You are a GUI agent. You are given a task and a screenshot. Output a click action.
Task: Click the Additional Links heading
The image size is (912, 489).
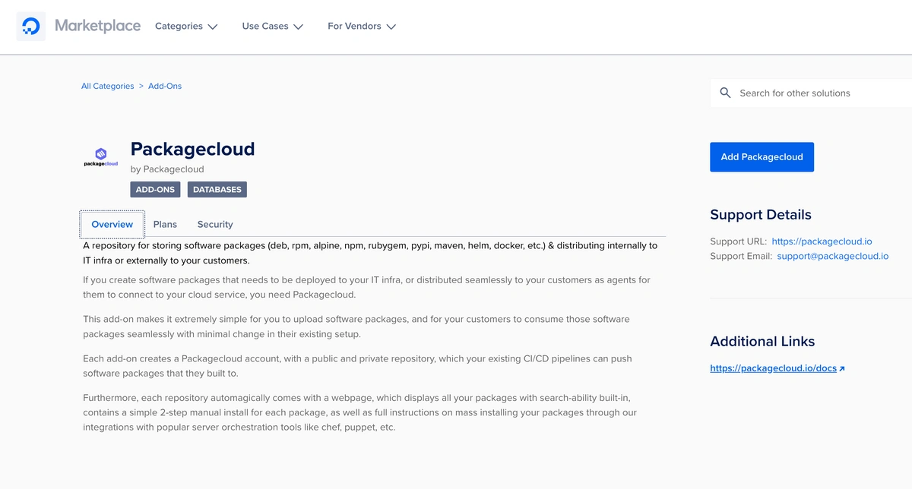pyautogui.click(x=762, y=342)
